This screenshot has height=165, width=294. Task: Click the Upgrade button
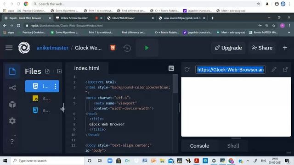click(228, 48)
